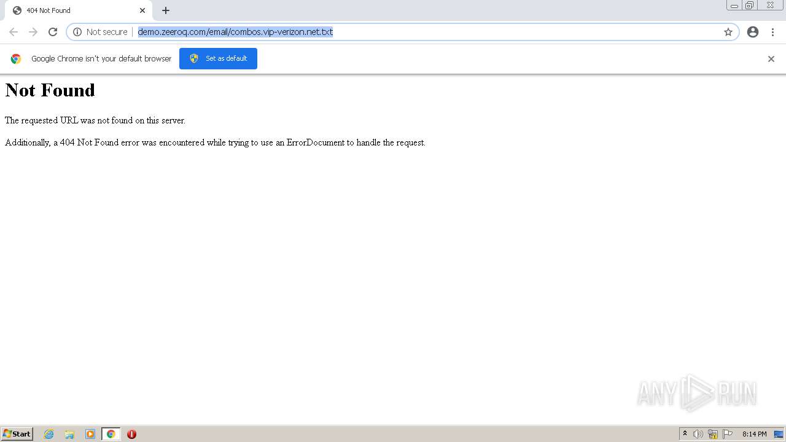Viewport: 786px width, 442px height.
Task: Open the network tray icon
Action: [x=713, y=434]
